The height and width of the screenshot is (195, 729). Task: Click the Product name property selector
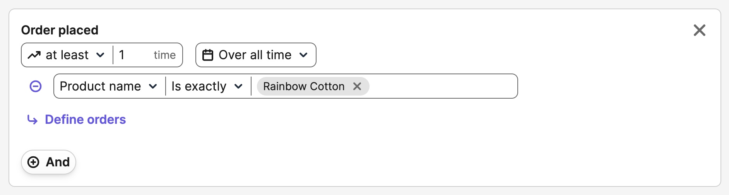pyautogui.click(x=101, y=86)
